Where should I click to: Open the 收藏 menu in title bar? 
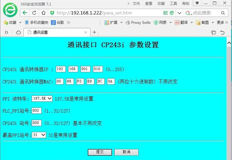(x=161, y=3)
